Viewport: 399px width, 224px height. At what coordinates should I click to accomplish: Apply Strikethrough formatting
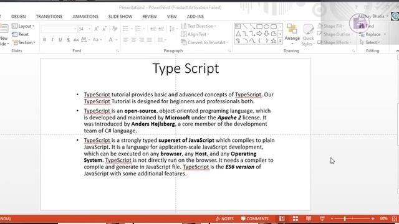(x=76, y=40)
